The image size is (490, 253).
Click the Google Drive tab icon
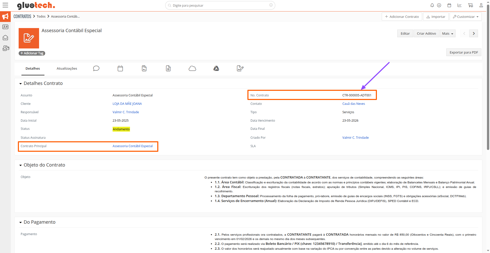(216, 68)
